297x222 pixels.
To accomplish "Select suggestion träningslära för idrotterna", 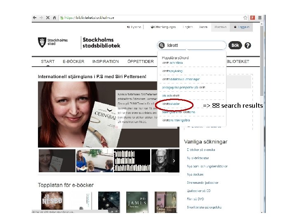I will pos(179,112).
